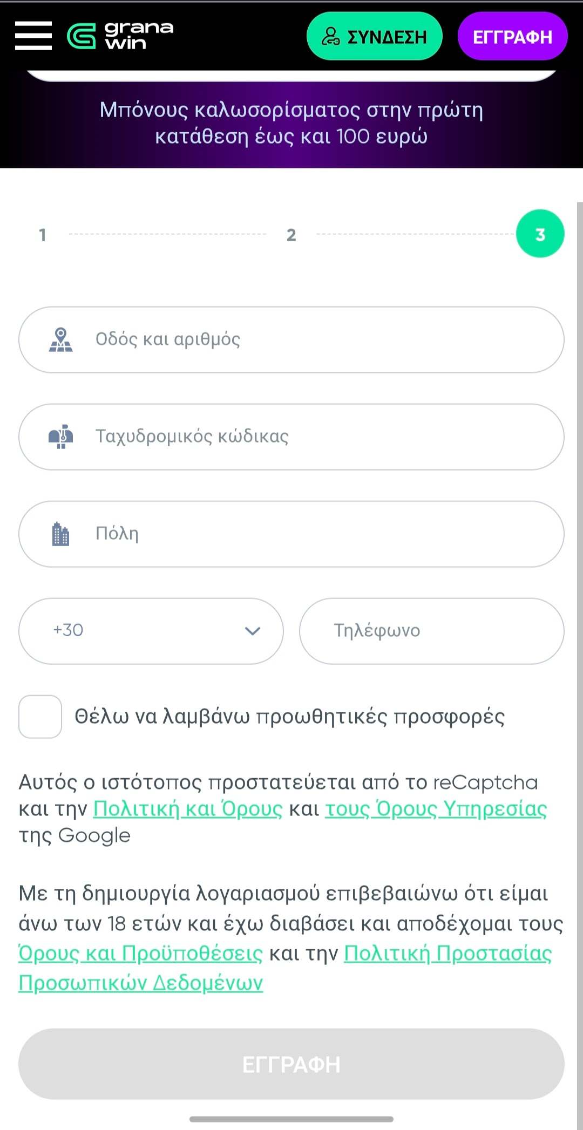Select the active step 3 circle
This screenshot has width=583, height=1130.
tap(540, 234)
